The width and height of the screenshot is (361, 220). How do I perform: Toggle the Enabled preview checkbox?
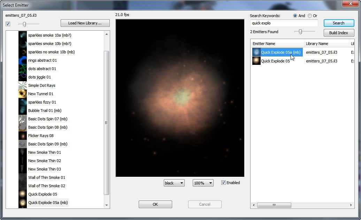click(223, 183)
